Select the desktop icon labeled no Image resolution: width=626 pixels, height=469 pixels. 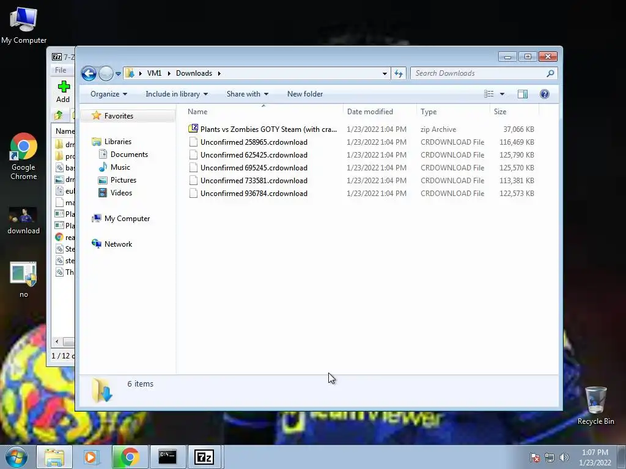click(x=24, y=280)
